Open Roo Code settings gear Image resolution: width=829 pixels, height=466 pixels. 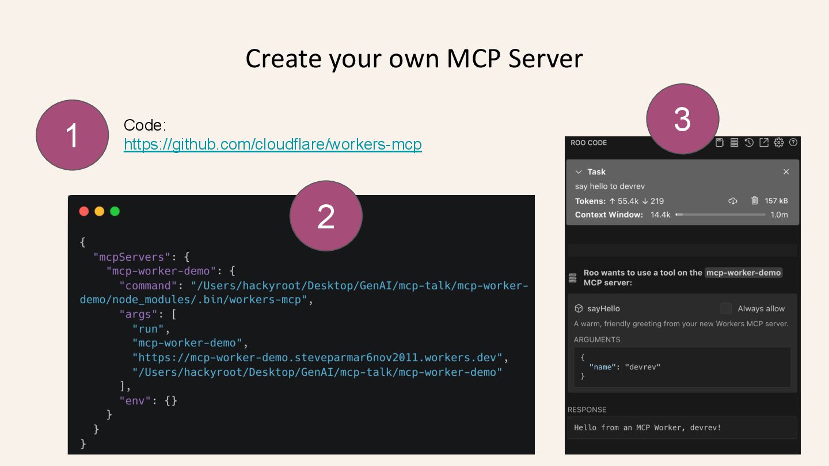pyautogui.click(x=779, y=143)
